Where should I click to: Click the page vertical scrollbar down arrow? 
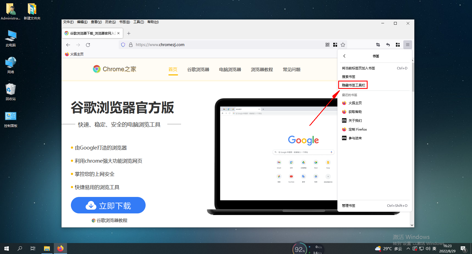click(412, 225)
